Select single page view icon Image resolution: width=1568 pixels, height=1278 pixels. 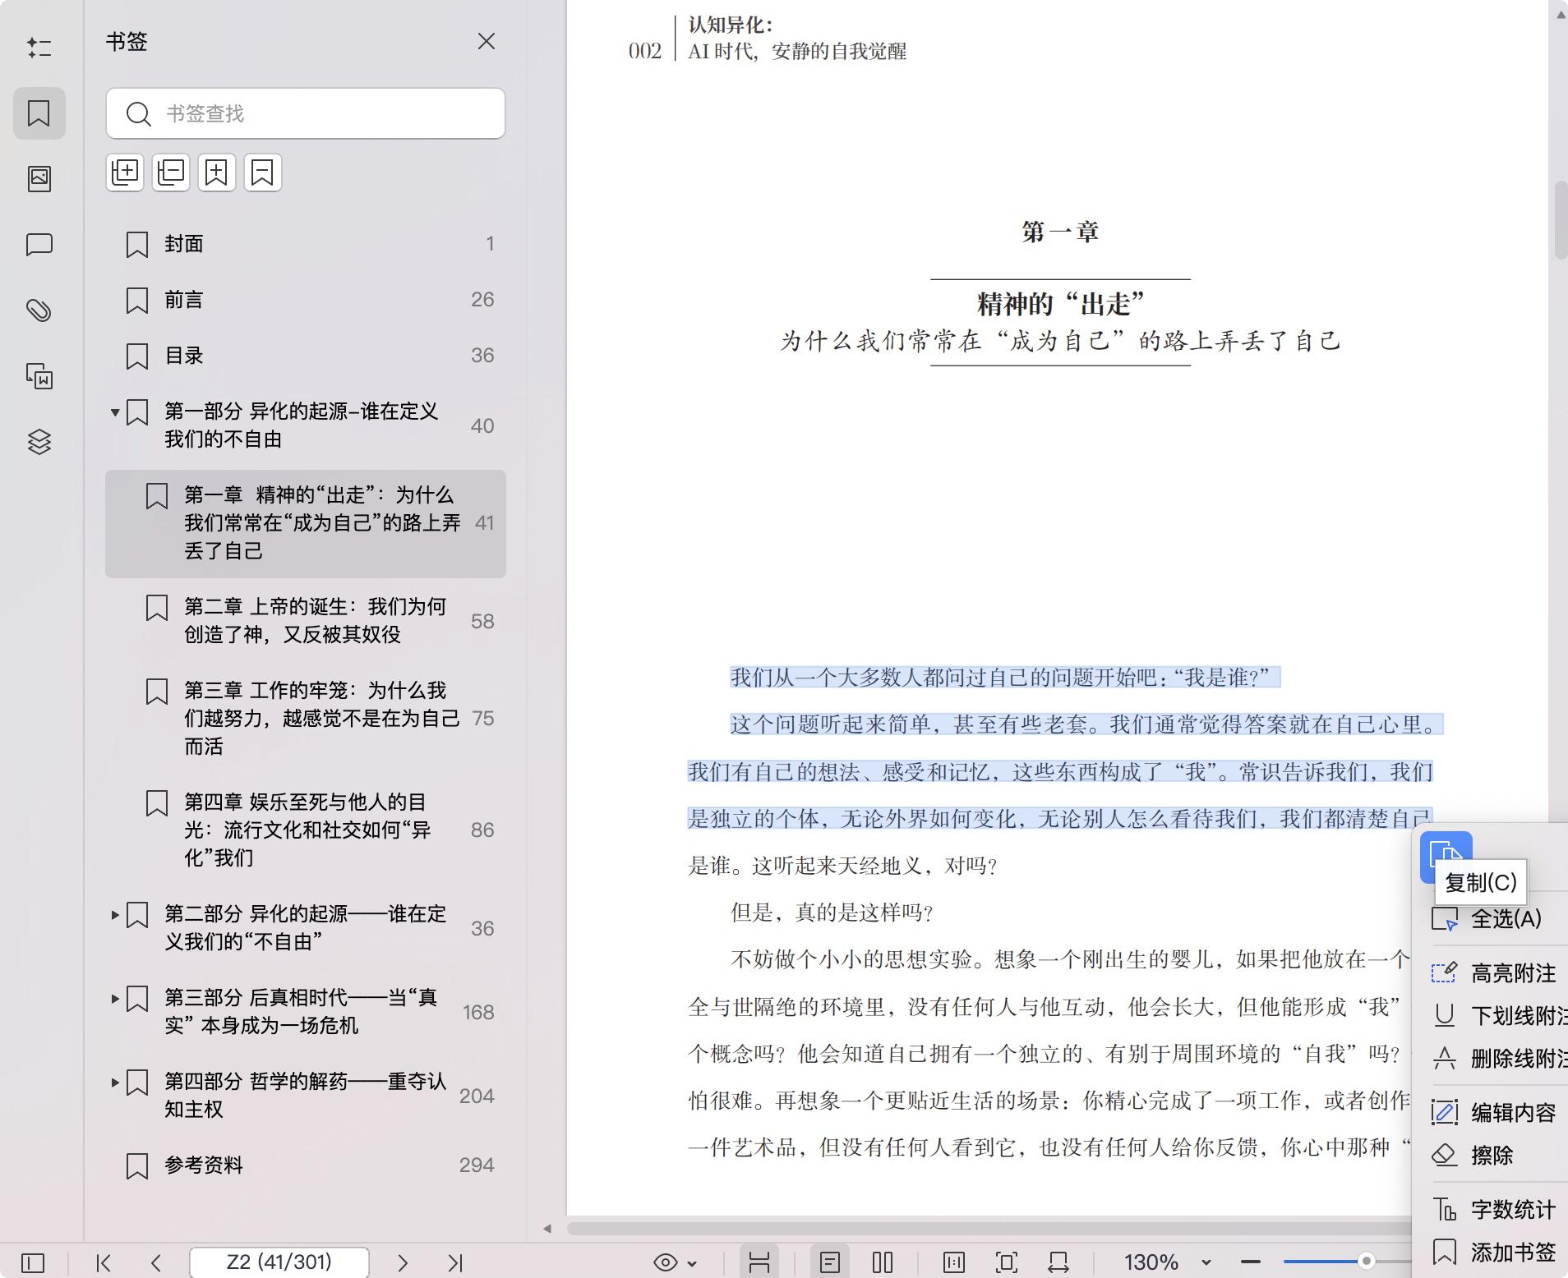830,1262
